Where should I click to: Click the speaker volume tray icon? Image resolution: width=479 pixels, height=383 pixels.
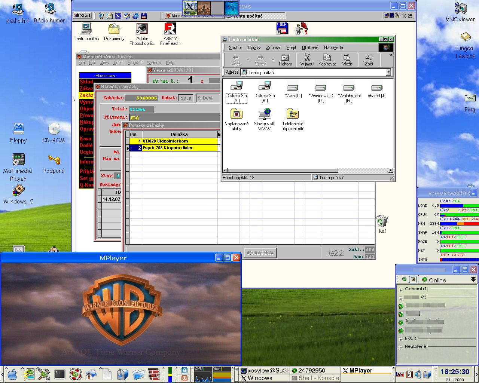tap(418, 374)
